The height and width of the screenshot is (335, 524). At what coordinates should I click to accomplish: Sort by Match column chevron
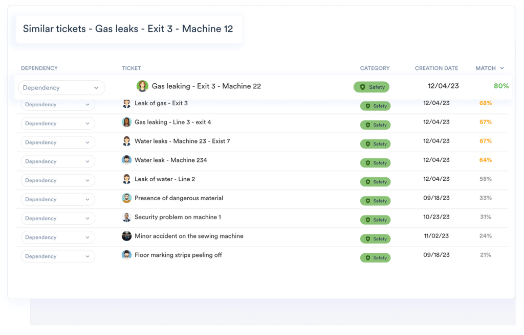(x=502, y=68)
